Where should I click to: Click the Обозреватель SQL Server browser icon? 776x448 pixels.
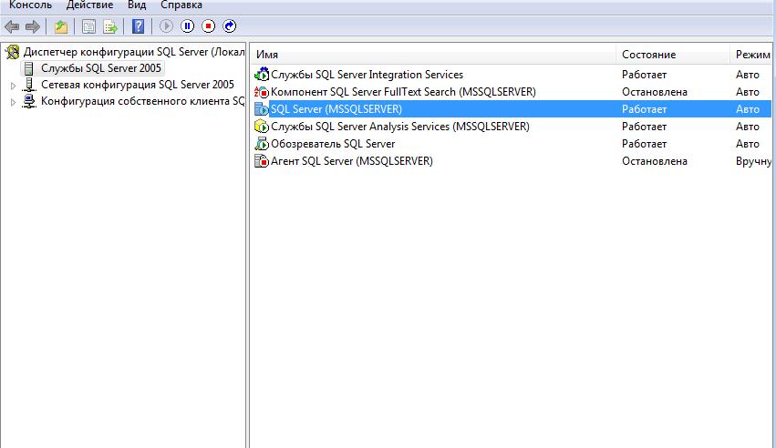pyautogui.click(x=262, y=144)
